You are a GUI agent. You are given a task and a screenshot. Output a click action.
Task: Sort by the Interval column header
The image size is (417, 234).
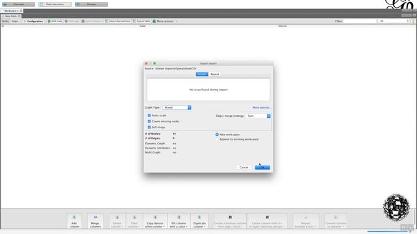[282, 26]
